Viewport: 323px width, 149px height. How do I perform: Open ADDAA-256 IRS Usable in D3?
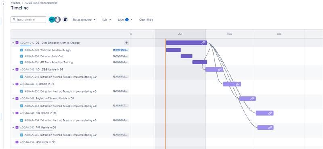click(38, 142)
